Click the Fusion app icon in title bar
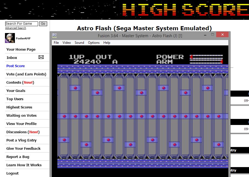 55,36
